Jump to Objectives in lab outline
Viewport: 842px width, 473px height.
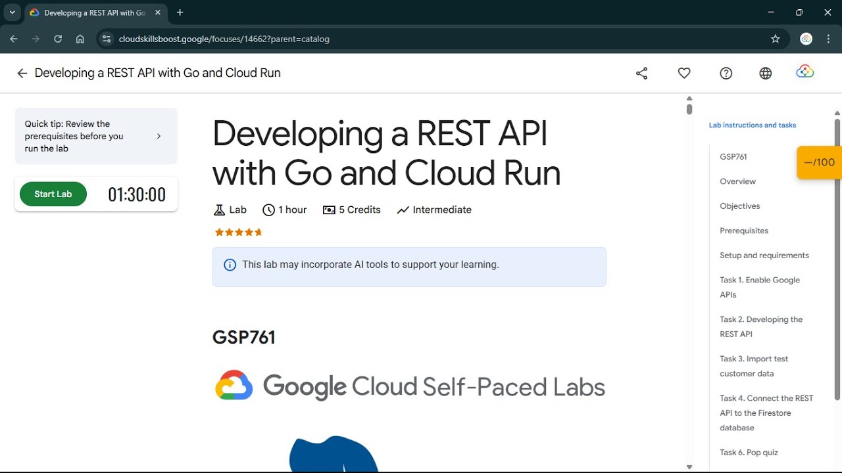740,206
